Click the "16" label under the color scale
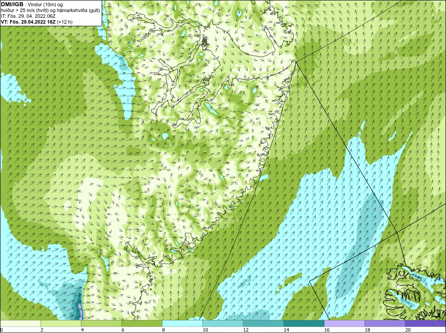Viewport: 446px width, 333px height. click(x=327, y=330)
